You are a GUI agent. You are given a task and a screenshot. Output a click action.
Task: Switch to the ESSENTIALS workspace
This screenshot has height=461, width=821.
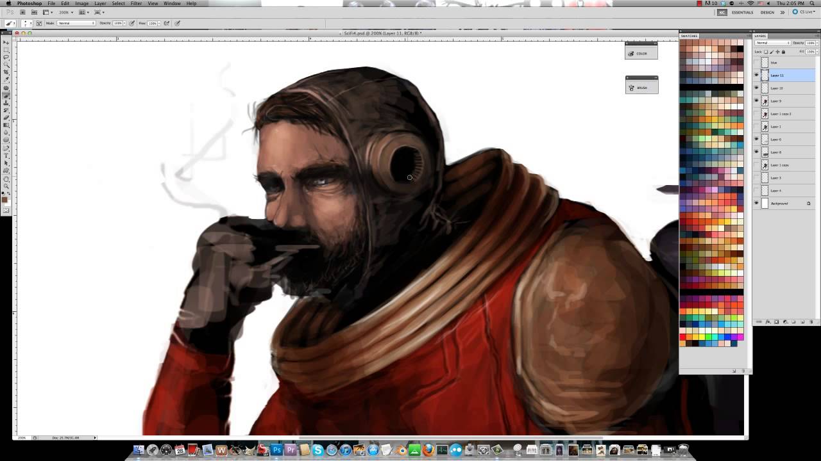point(742,12)
